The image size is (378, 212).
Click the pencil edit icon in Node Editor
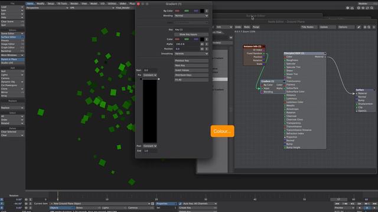(x=359, y=27)
